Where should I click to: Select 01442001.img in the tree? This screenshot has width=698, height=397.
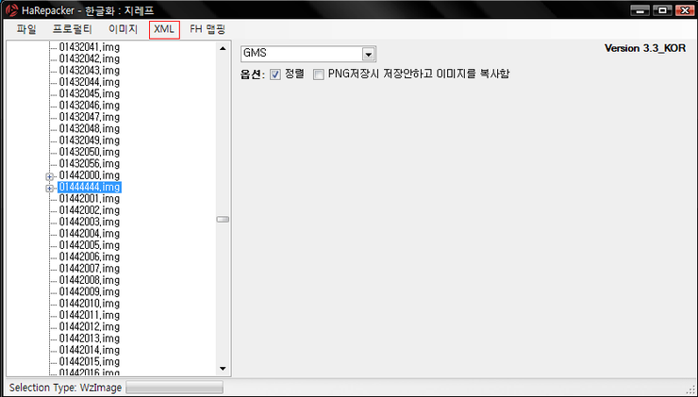[90, 198]
